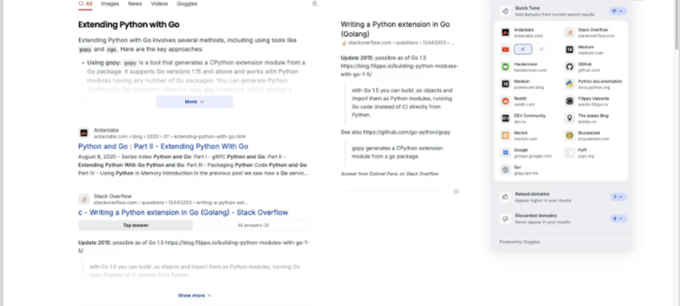Click the Google Groups domain icon

tap(505, 153)
